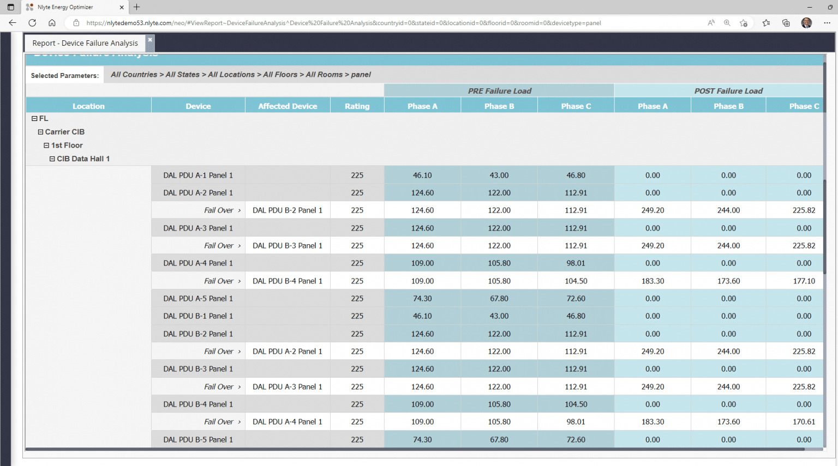The image size is (838, 466).
Task: Open the Settings and more menu
Action: (x=827, y=23)
